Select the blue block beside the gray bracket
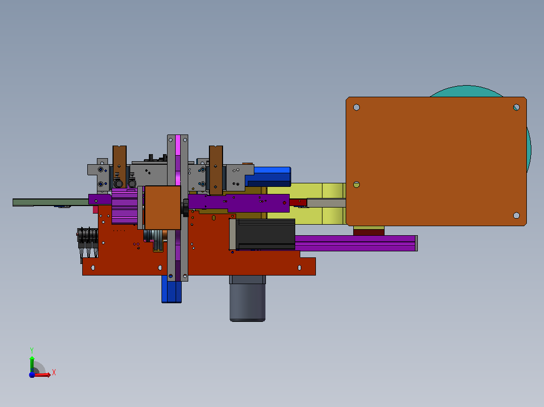 point(268,177)
